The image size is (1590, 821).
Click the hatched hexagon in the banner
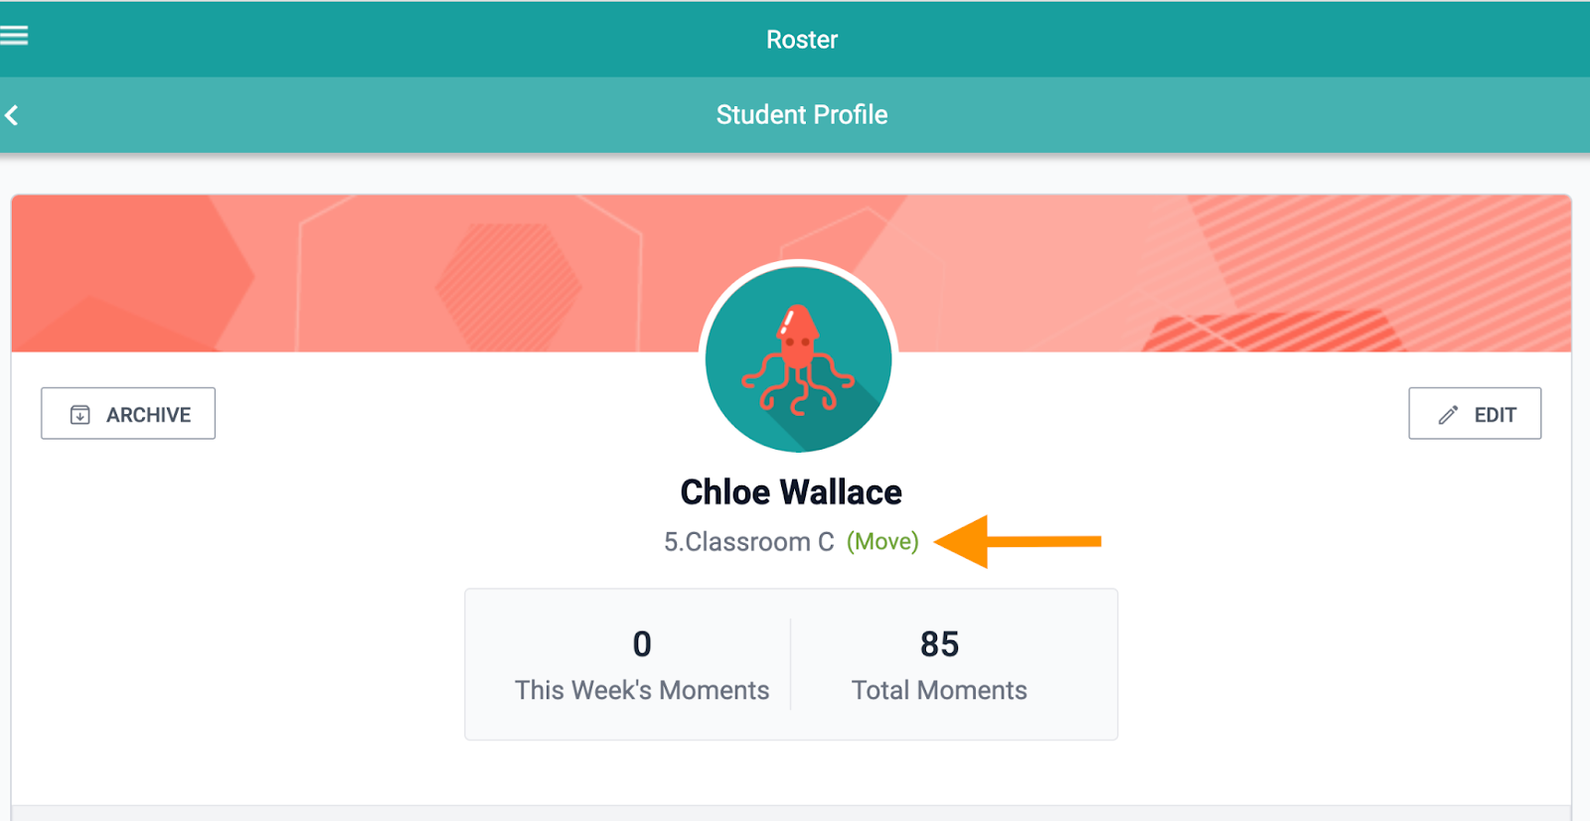point(508,286)
